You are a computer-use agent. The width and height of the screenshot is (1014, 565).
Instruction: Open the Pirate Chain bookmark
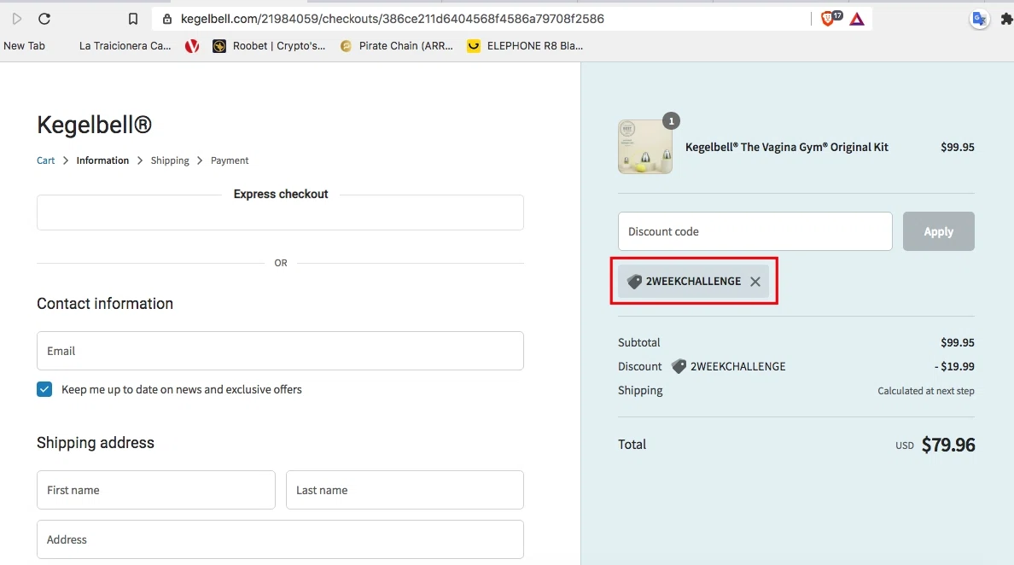coord(397,46)
